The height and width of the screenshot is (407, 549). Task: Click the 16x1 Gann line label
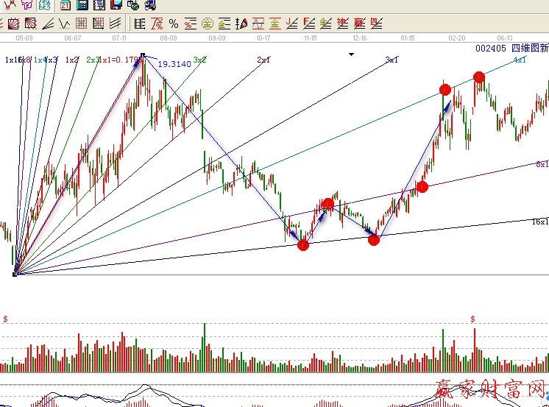point(540,222)
